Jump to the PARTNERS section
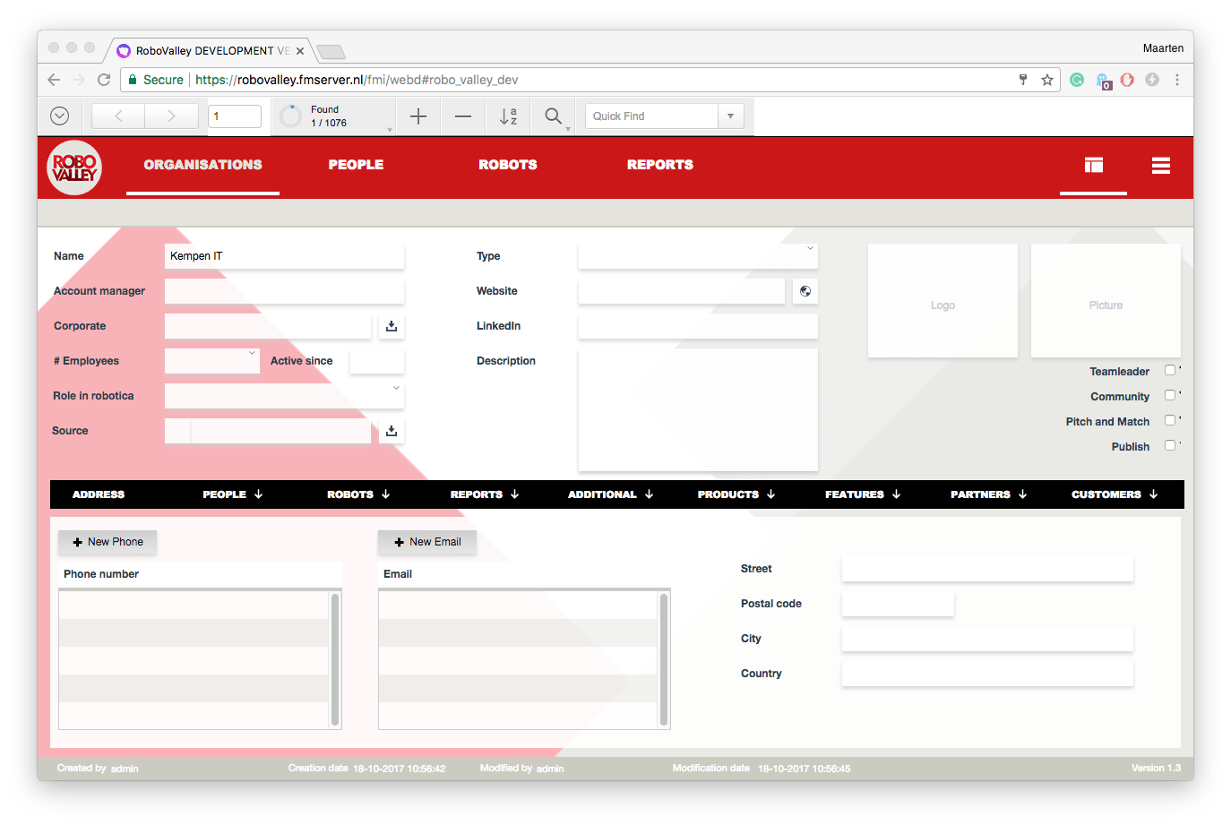The width and height of the screenshot is (1231, 825). 988,494
